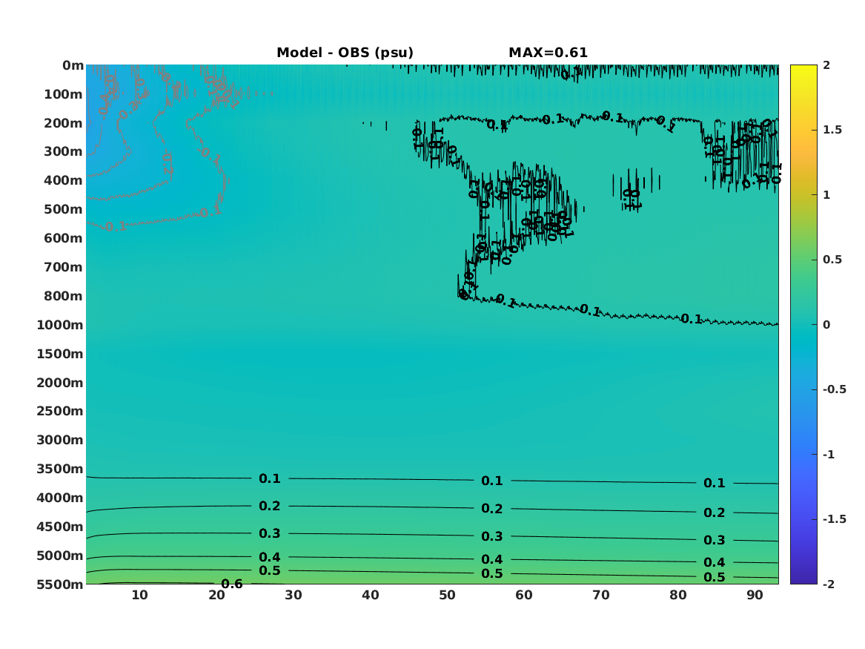
Task: Click the "2500m" depth axis label
Action: point(60,411)
